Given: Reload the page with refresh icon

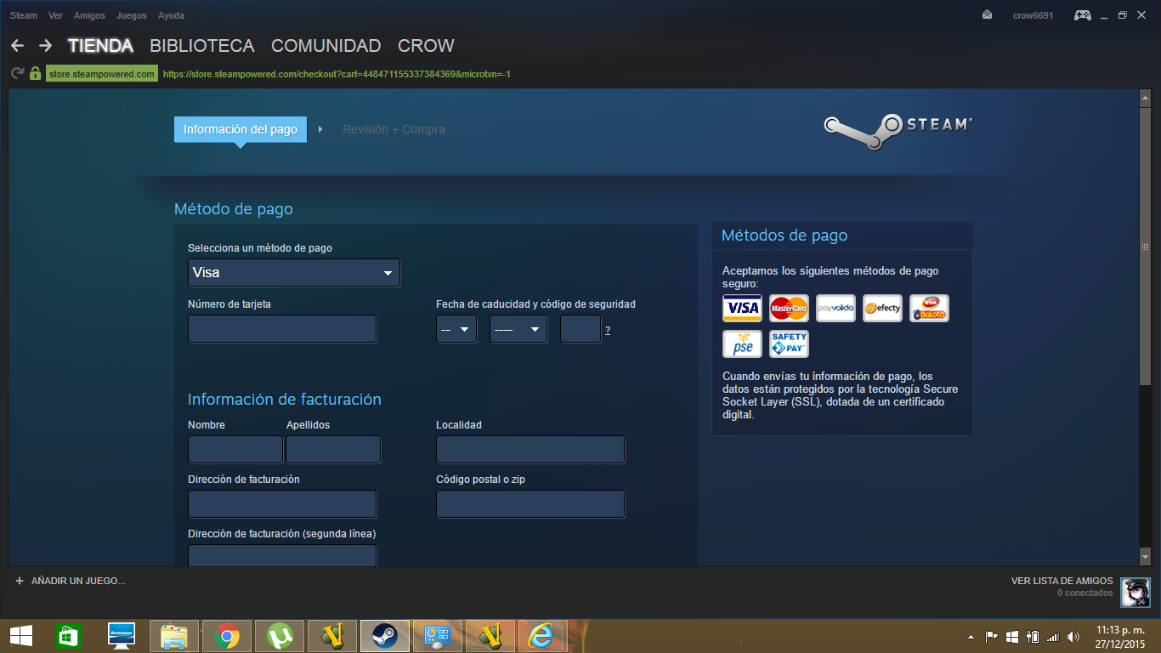Looking at the screenshot, I should [17, 74].
